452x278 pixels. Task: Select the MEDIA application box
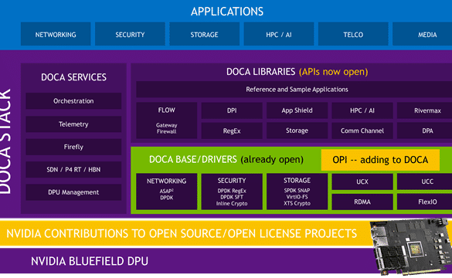click(423, 34)
